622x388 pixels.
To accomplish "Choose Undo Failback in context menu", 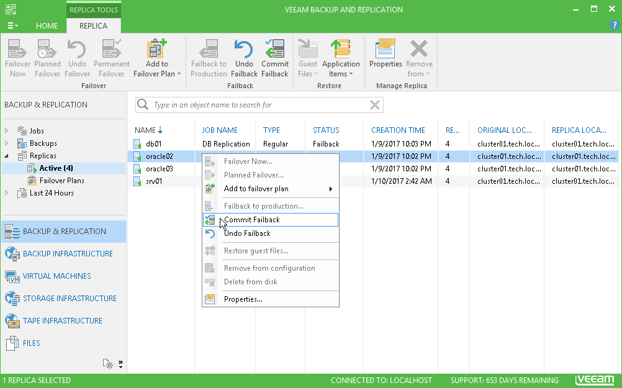I will [271, 233].
